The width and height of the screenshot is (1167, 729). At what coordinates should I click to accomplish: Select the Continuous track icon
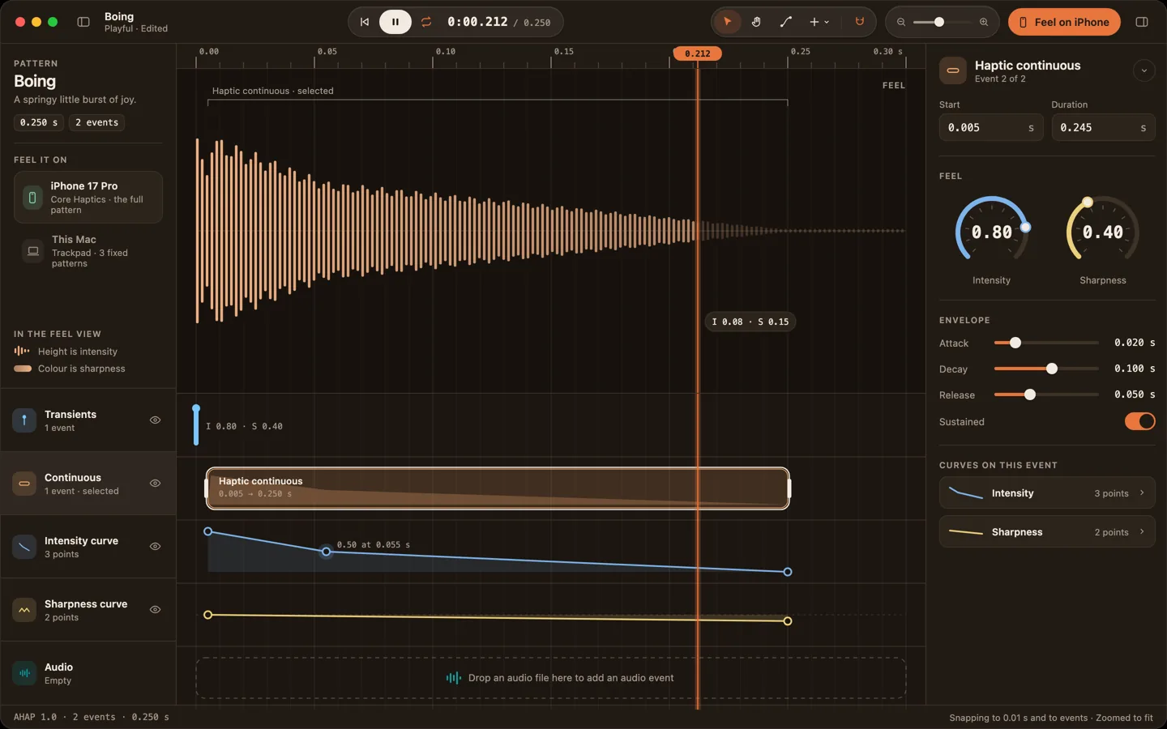tap(24, 483)
